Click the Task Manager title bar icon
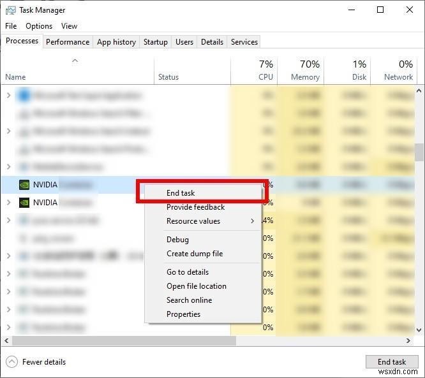Screen dimensions: 425x378 coord(11,10)
